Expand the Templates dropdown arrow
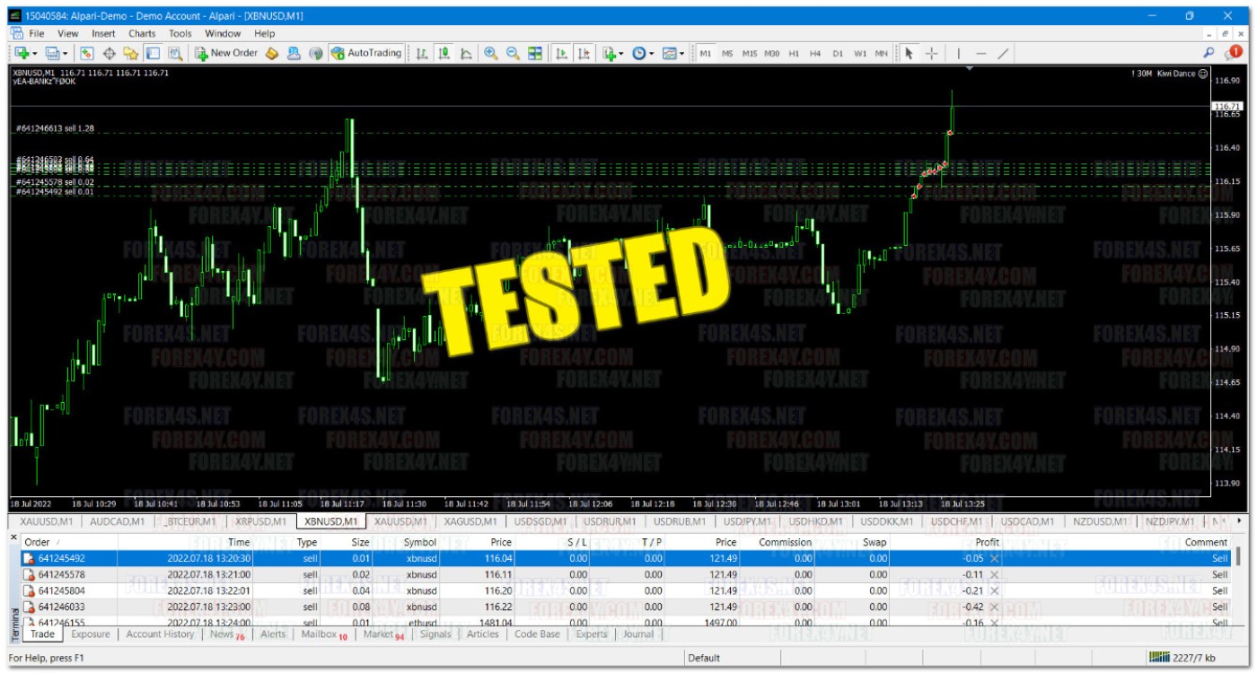Screen dimensions: 1257x673 681,54
